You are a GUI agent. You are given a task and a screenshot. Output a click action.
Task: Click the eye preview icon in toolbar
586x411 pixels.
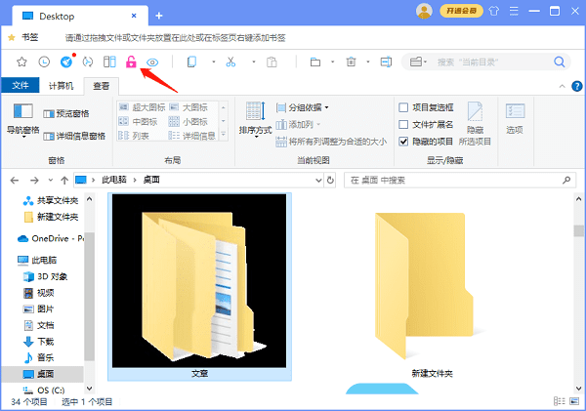pos(152,62)
